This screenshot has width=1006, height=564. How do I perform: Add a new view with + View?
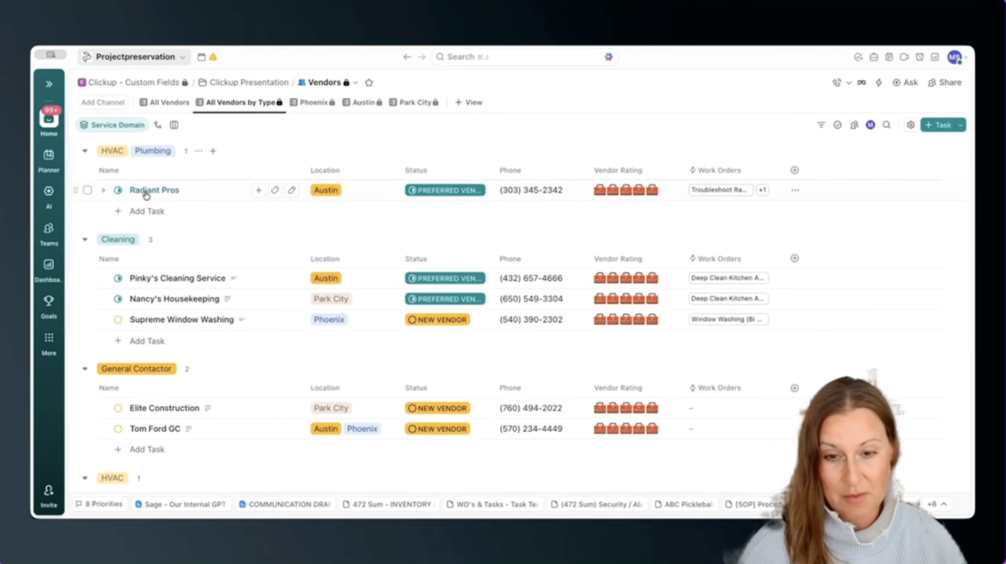[x=469, y=103]
